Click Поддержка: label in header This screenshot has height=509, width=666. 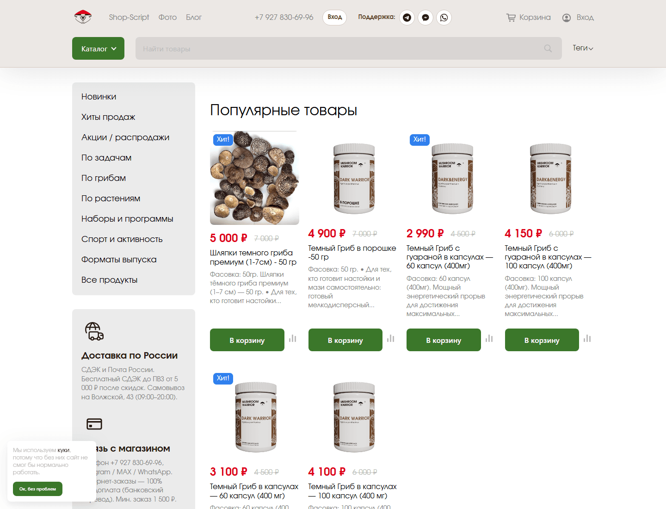click(376, 17)
